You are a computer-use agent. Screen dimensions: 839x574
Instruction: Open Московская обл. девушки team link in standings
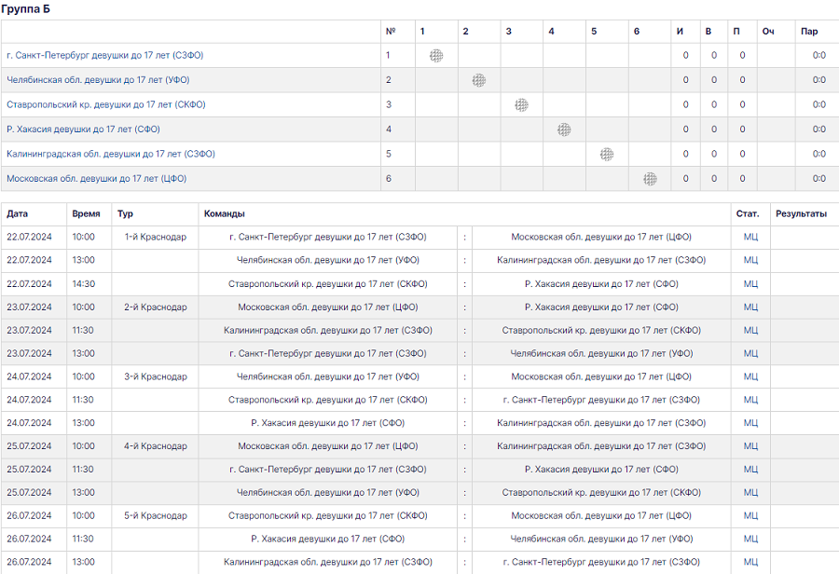96,178
